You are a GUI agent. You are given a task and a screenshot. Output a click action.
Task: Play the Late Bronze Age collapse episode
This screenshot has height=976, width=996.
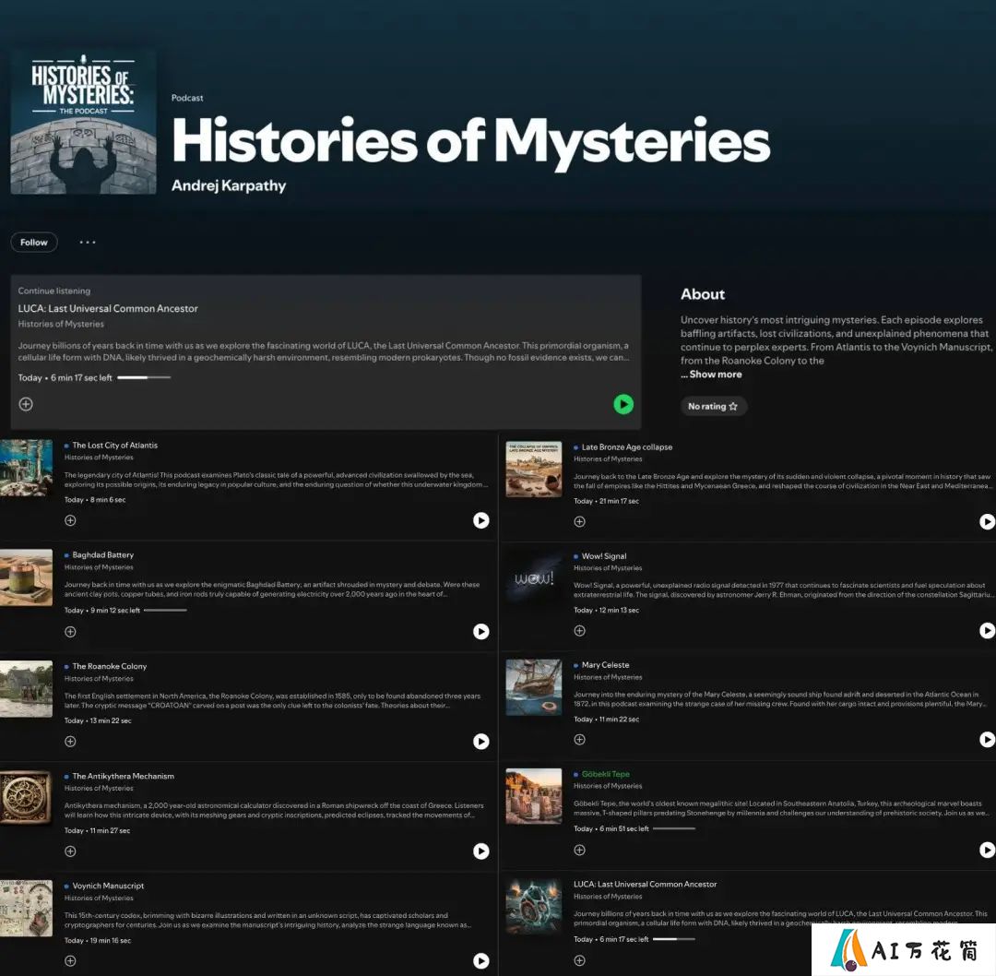point(987,522)
